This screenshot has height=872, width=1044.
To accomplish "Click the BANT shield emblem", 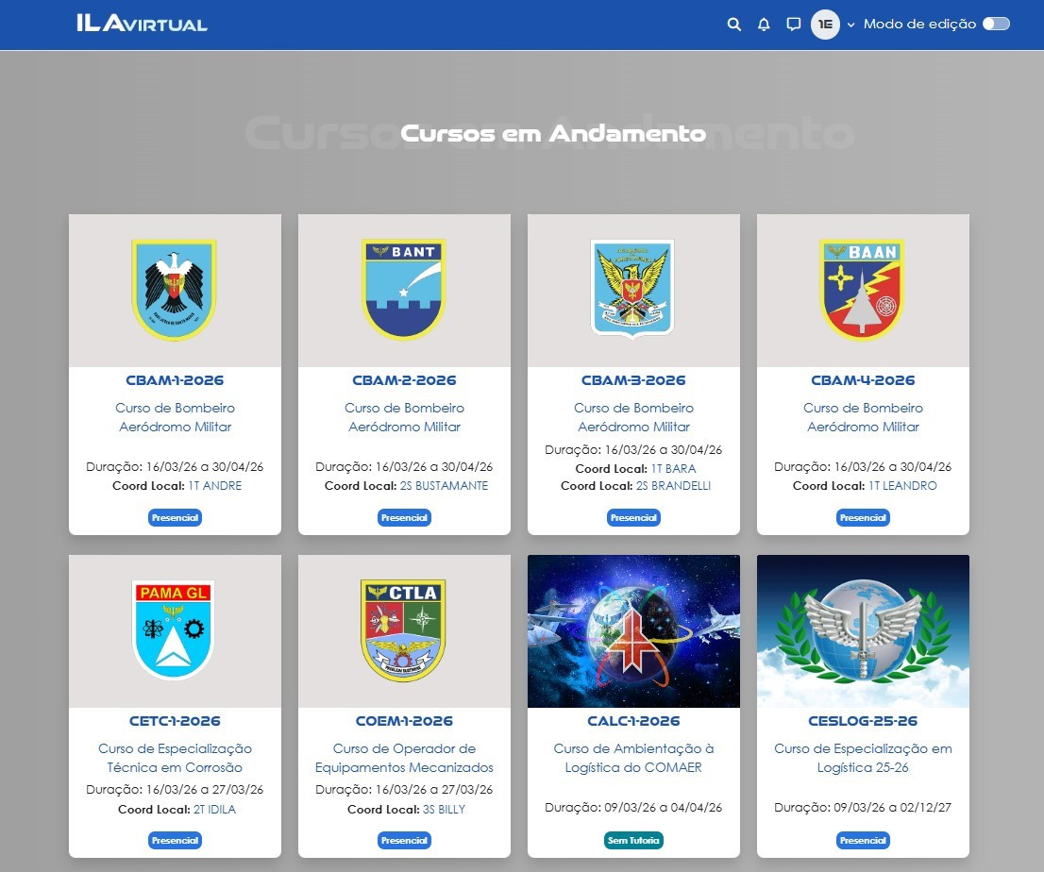I will [x=404, y=289].
